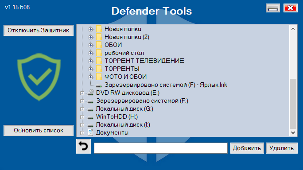Click drive icon of the Ярлык.lnk shortcut
Viewport: 303px width, 170px height.
pos(99,86)
